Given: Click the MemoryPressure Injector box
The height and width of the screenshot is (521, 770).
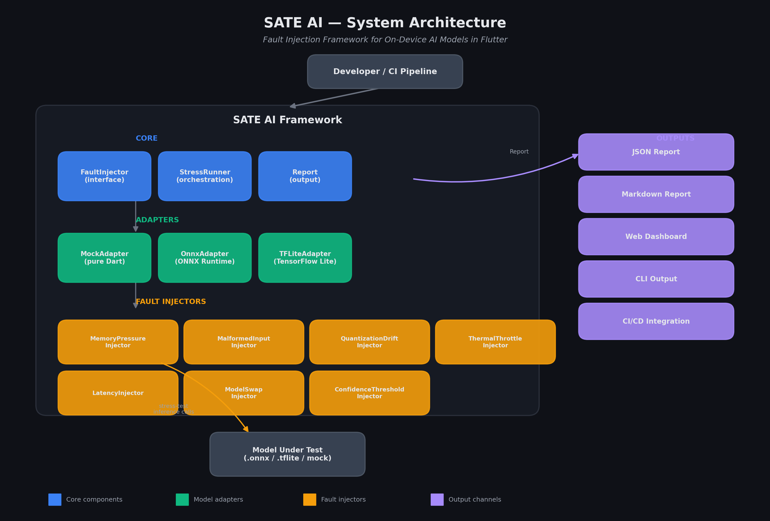Looking at the screenshot, I should click(118, 342).
